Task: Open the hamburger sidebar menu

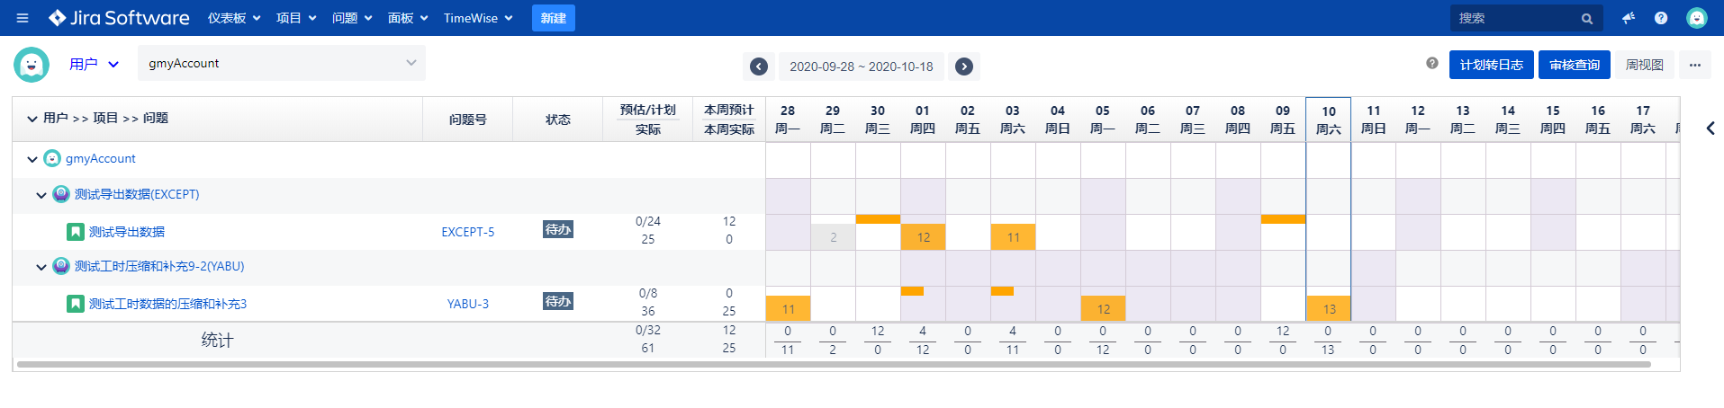Action: point(23,18)
